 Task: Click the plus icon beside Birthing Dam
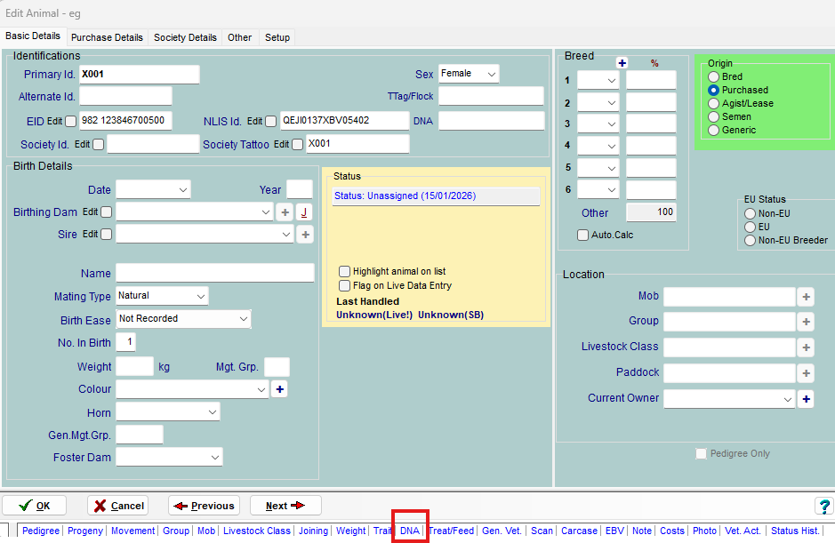285,212
